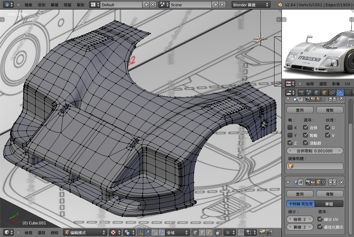Toggle the 細分 UV checkbox
354x237 pixels.
(320, 219)
